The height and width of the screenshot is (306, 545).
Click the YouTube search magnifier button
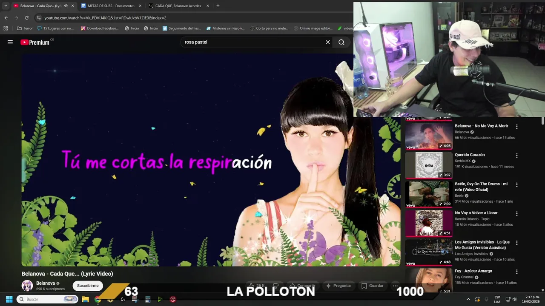(341, 42)
